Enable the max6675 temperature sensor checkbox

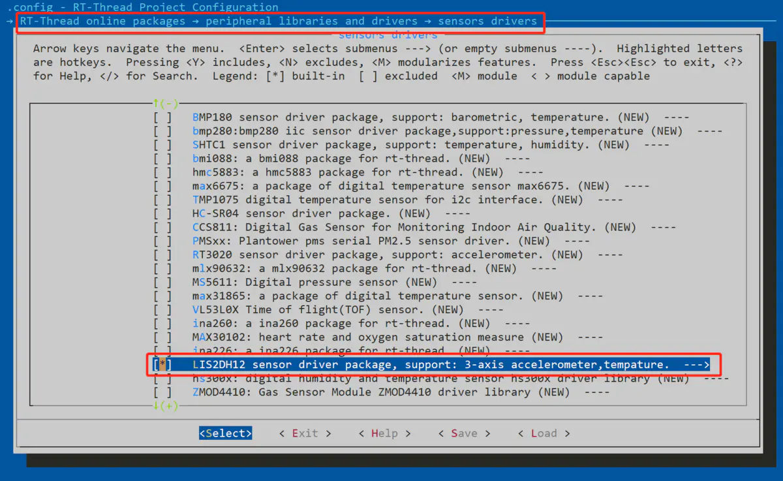click(162, 186)
